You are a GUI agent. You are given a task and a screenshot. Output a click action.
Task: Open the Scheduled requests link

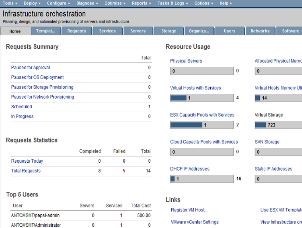click(x=21, y=107)
